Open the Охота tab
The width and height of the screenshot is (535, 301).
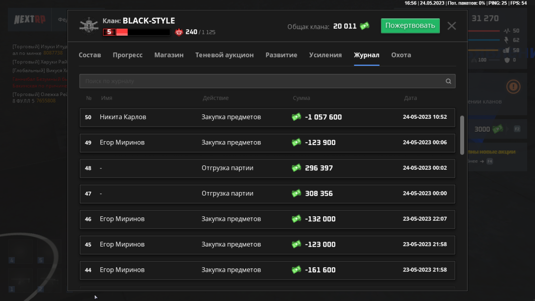pos(401,55)
